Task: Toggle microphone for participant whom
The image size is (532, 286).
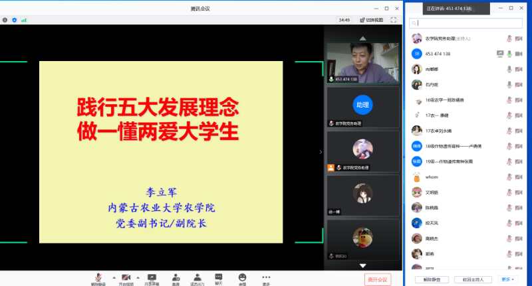Action: pyautogui.click(x=509, y=177)
